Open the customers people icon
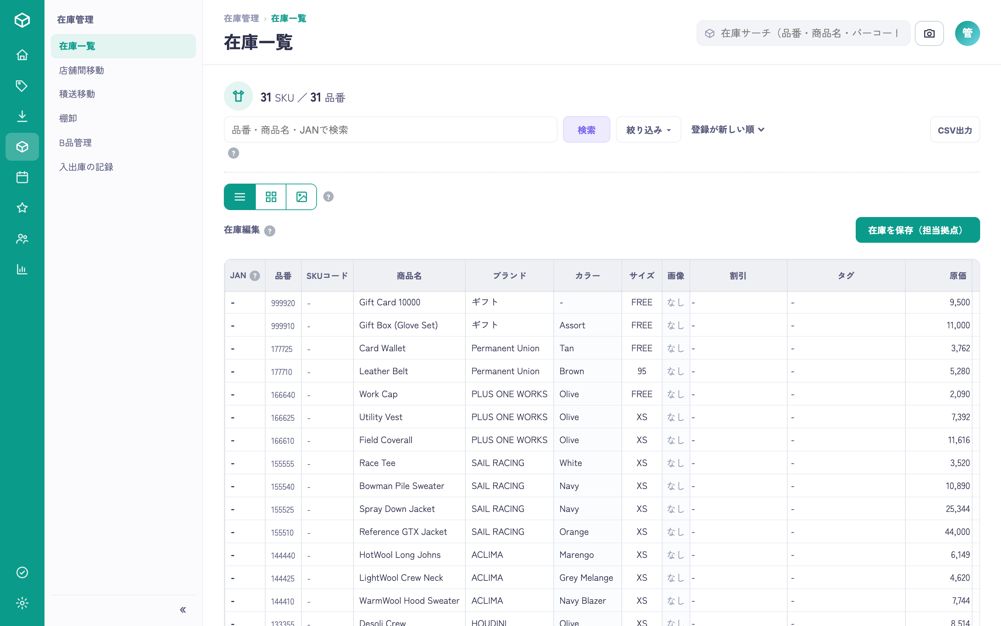Viewport: 1001px width, 626px height. [22, 239]
